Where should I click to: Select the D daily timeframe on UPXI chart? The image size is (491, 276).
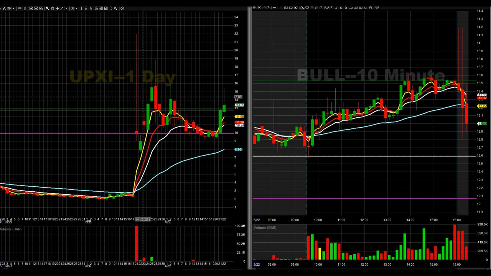click(x=111, y=8)
